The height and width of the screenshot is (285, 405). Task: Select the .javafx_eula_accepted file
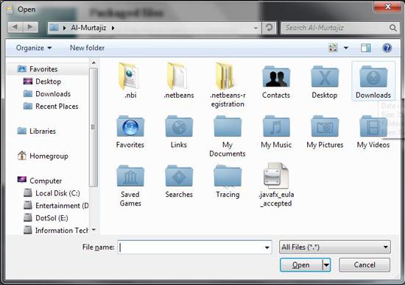[x=276, y=184]
